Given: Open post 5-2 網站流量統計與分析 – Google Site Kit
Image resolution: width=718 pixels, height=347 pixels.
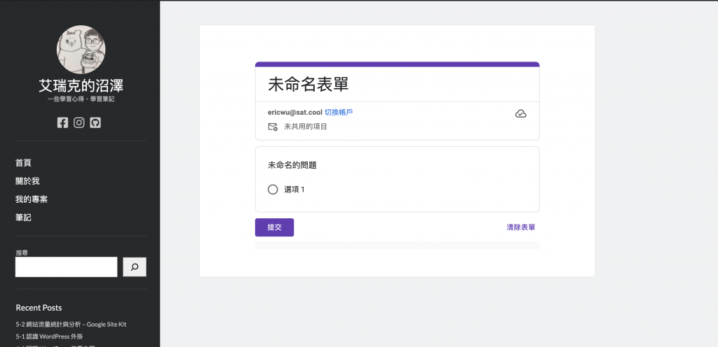Looking at the screenshot, I should pyautogui.click(x=71, y=325).
